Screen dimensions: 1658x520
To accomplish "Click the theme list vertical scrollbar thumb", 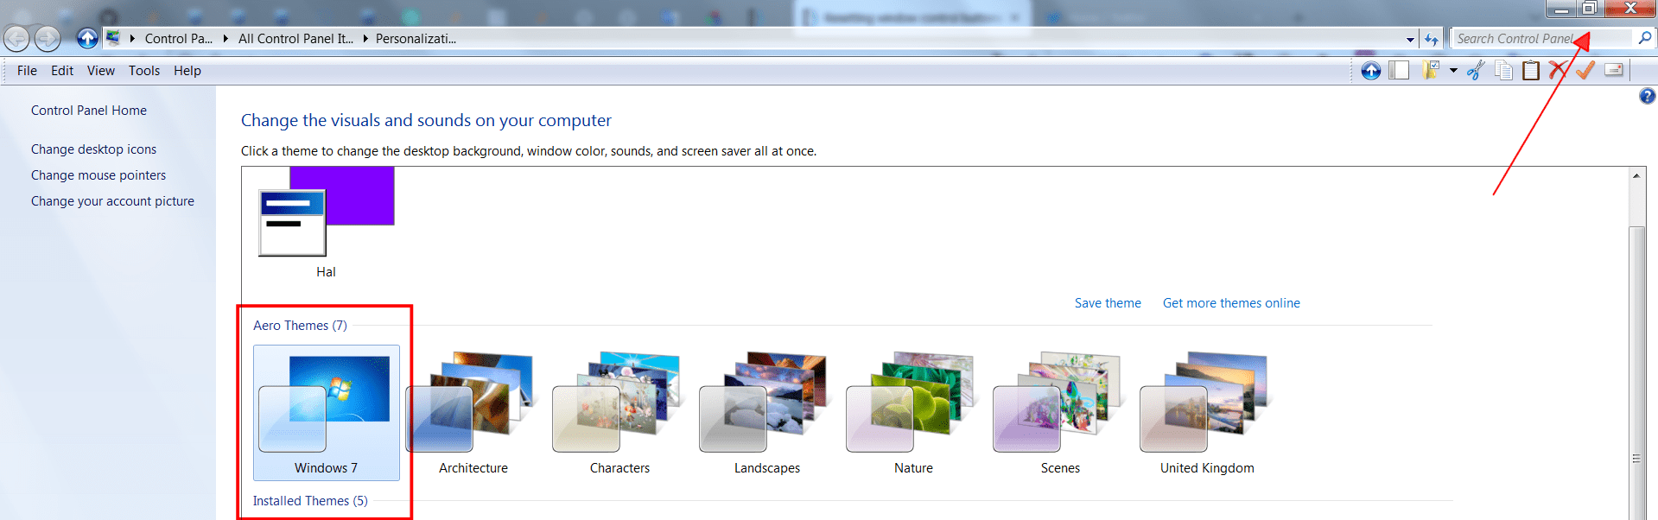I will [x=1636, y=372].
